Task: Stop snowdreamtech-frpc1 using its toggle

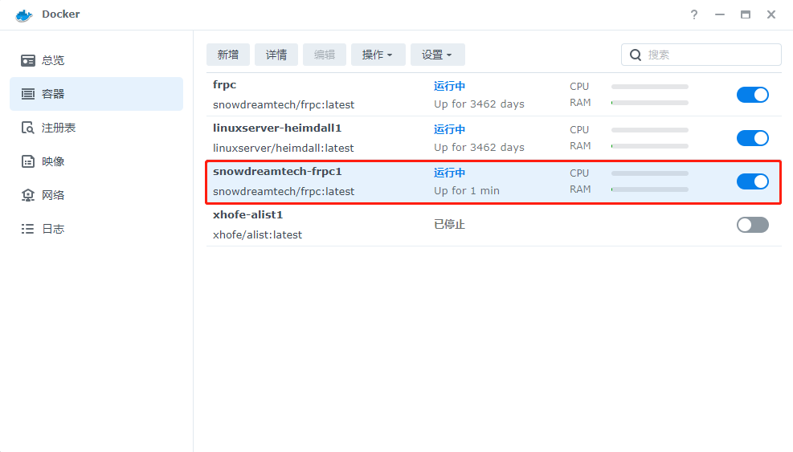Action: tap(752, 181)
